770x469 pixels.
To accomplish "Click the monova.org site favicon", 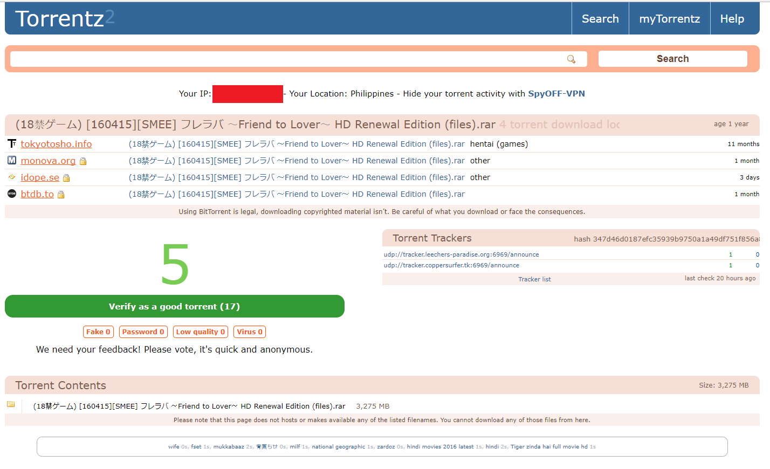I will [12, 160].
